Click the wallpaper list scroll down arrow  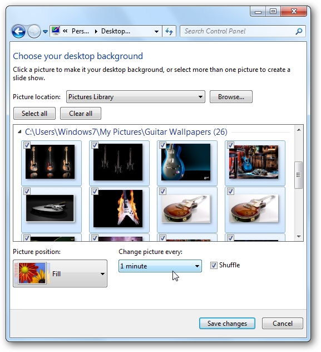(299, 236)
